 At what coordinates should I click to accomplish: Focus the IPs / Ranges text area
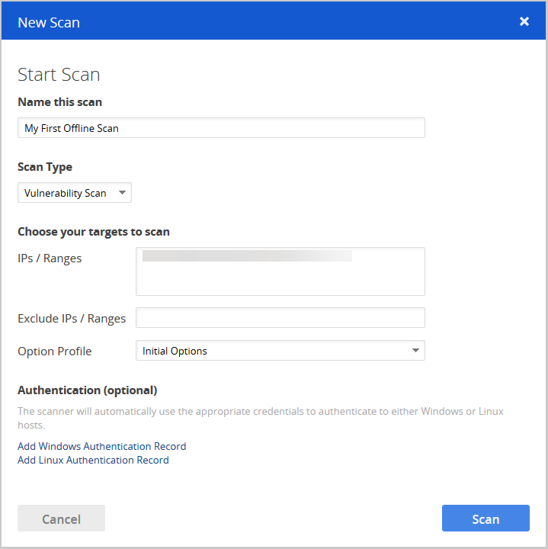pos(280,271)
